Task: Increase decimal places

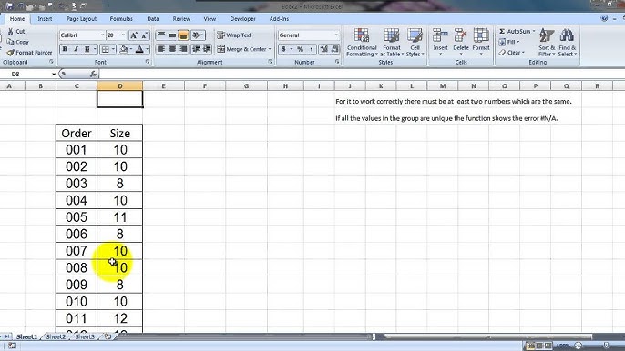Action: click(324, 49)
